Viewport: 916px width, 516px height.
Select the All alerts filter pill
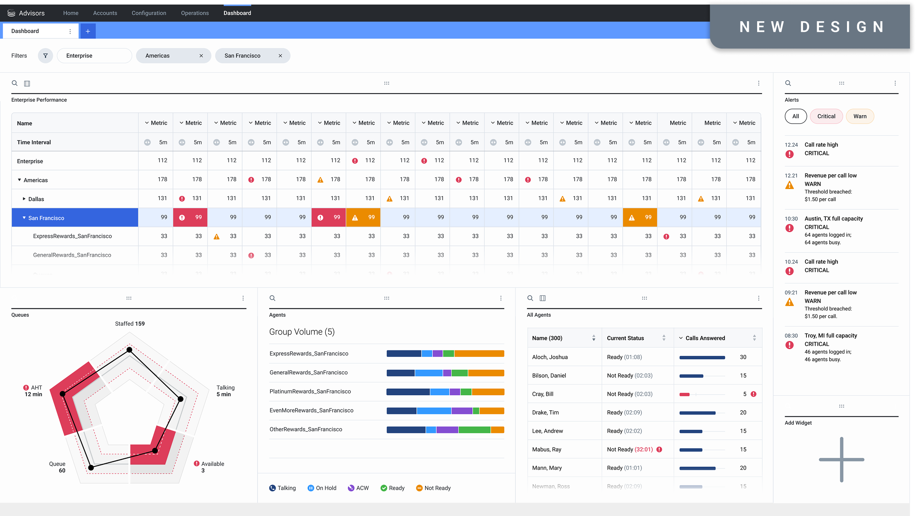(x=795, y=116)
